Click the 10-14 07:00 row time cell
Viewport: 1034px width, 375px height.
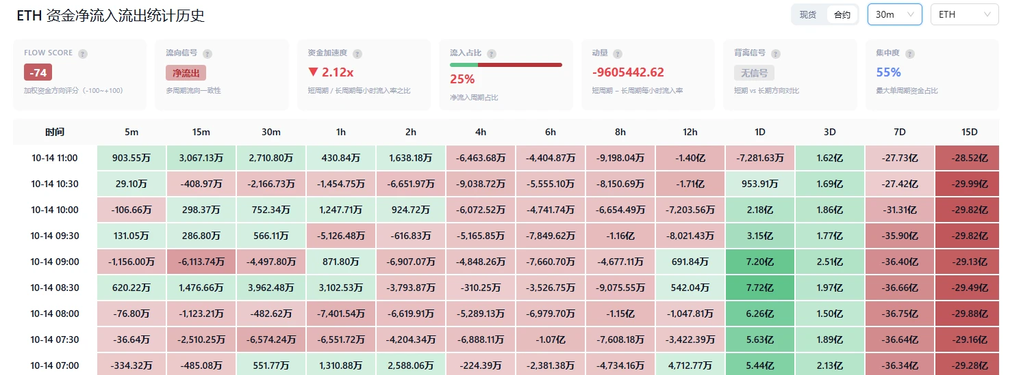pyautogui.click(x=55, y=365)
